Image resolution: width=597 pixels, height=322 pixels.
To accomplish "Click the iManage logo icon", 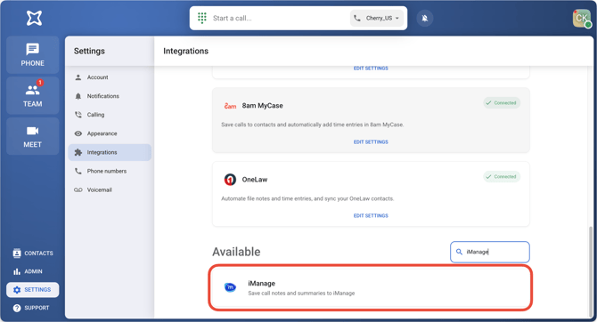I will coord(230,287).
